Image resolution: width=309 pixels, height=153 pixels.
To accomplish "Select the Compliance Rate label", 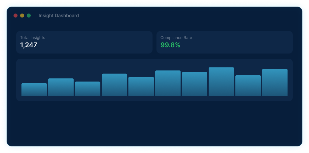I will [x=176, y=38].
